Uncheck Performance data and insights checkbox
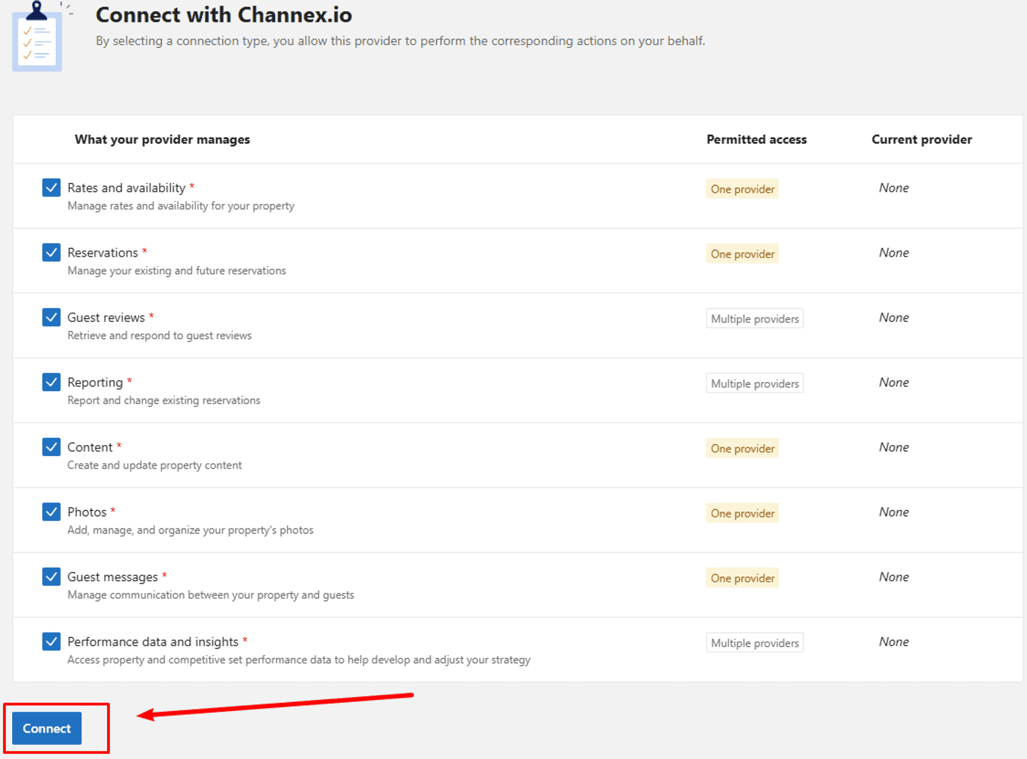Image resolution: width=1027 pixels, height=759 pixels. pyautogui.click(x=51, y=641)
